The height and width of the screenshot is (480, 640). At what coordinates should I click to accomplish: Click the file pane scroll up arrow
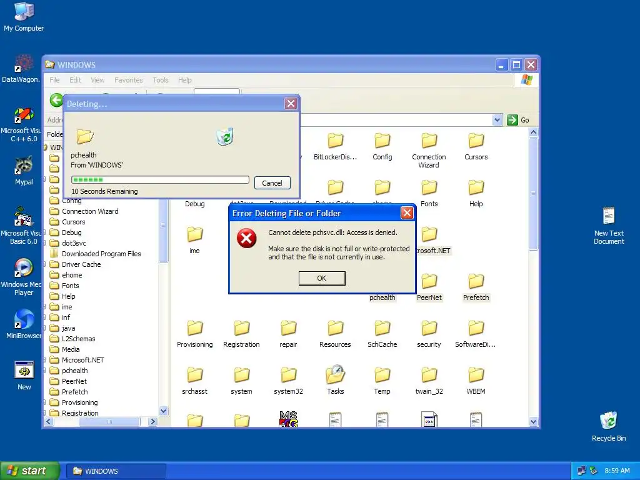tap(533, 132)
